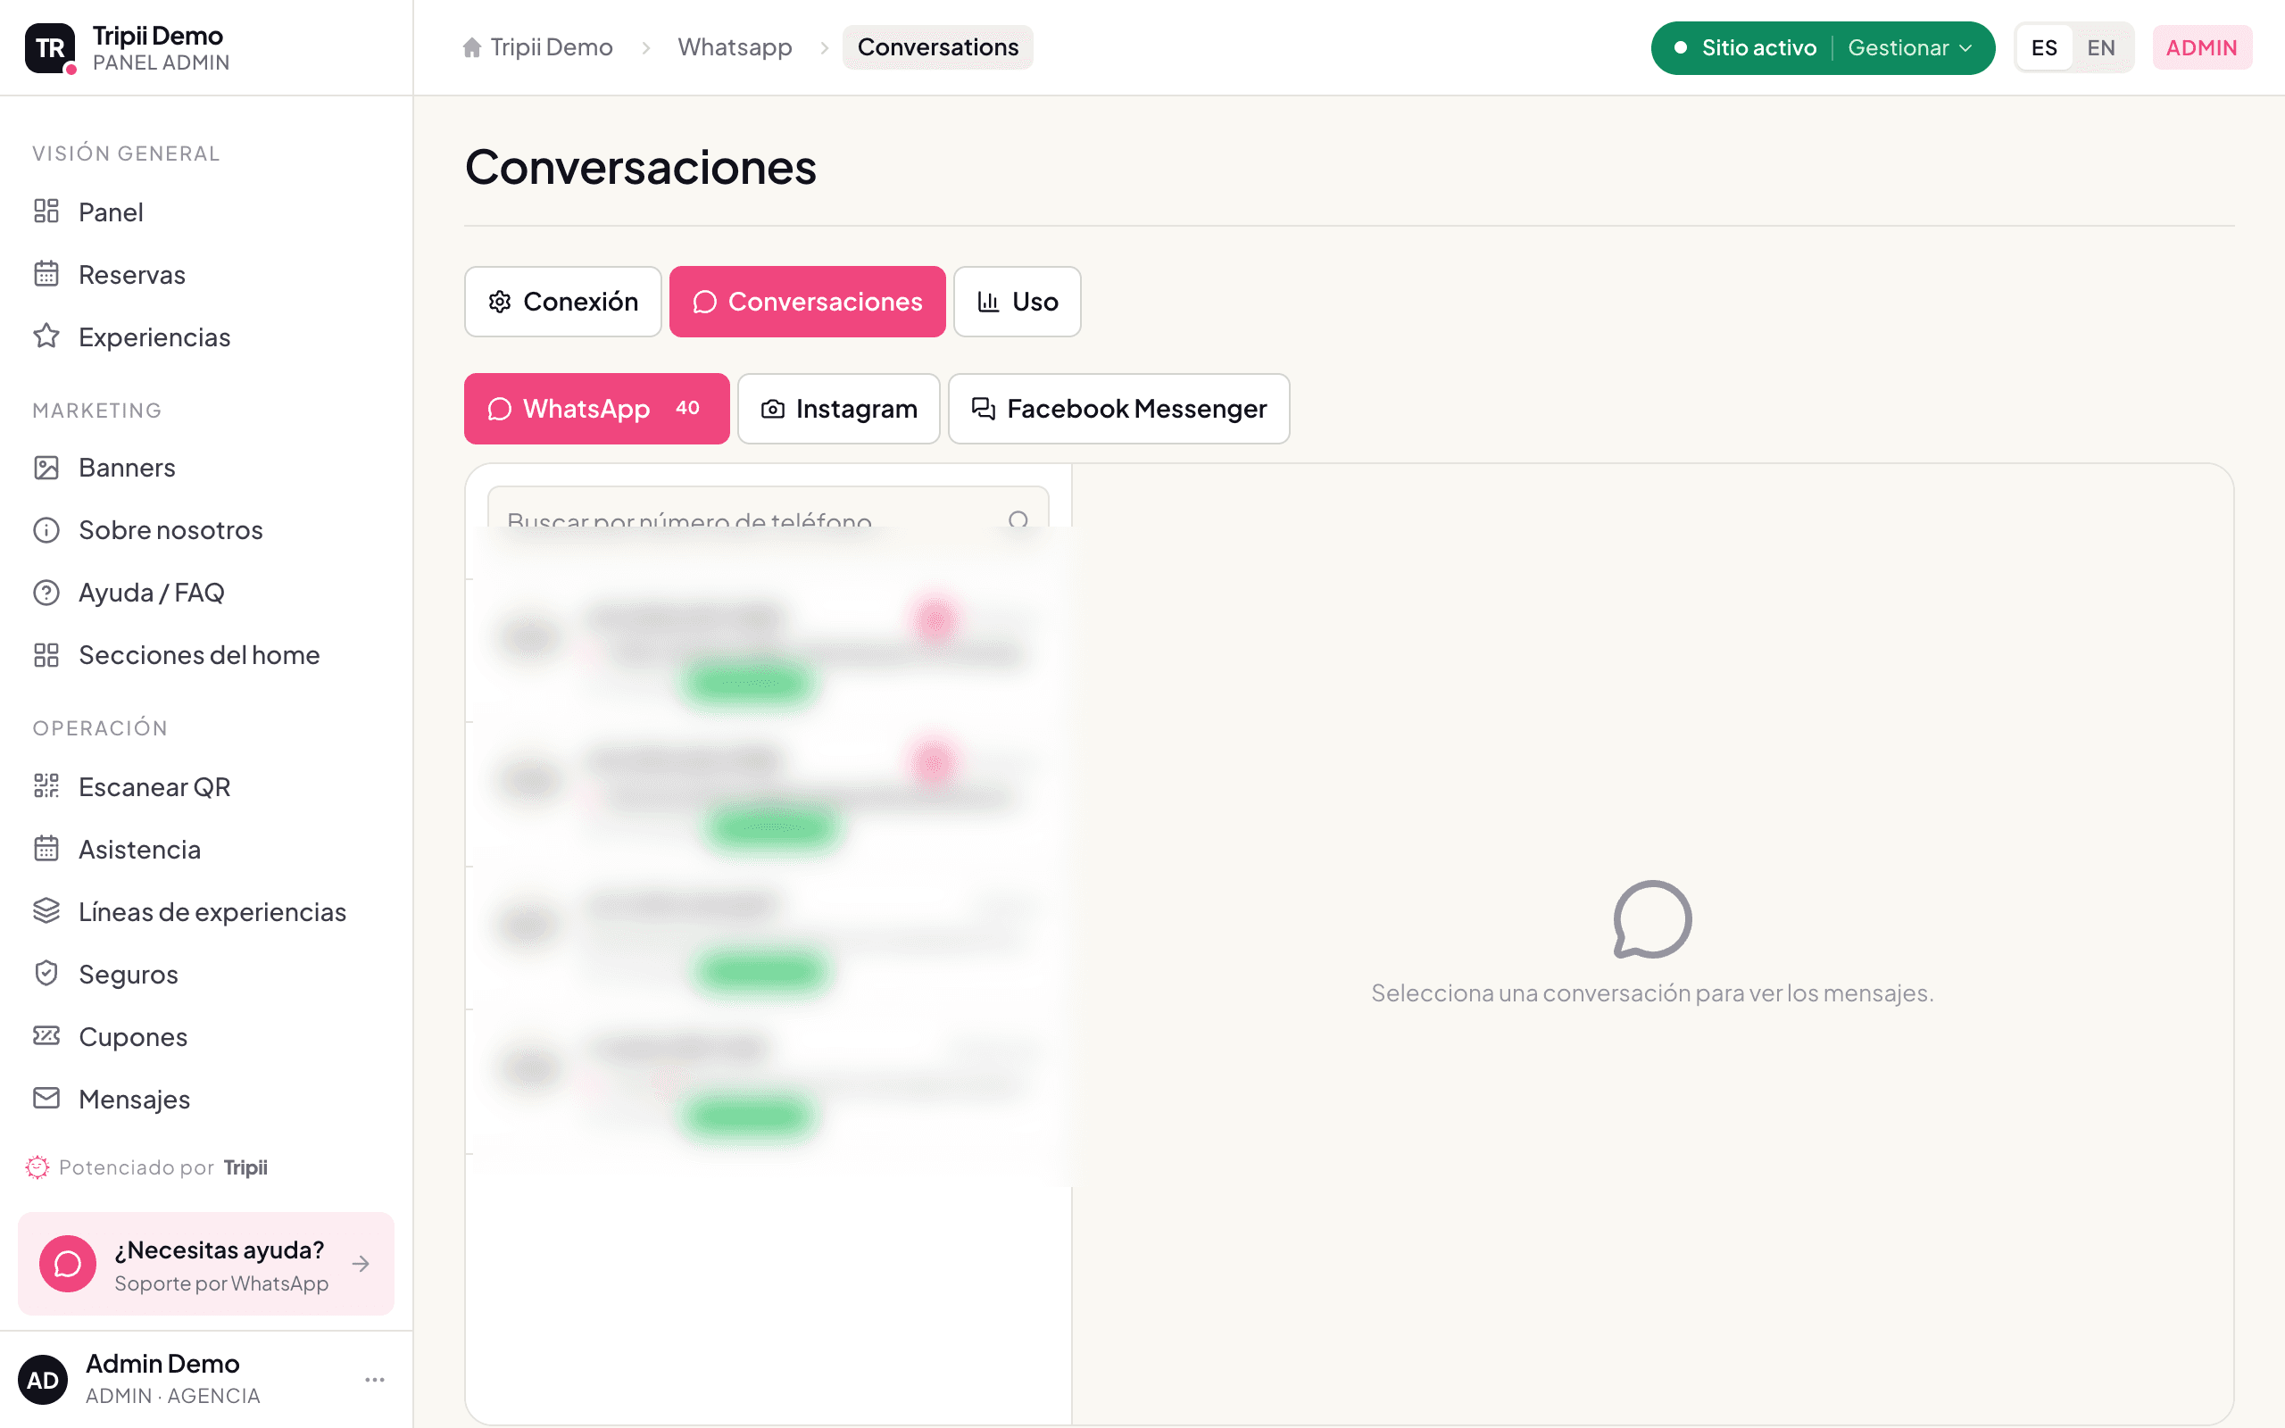Click the Potenciado por Tripii link
This screenshot has height=1428, width=2285.
[x=146, y=1167]
